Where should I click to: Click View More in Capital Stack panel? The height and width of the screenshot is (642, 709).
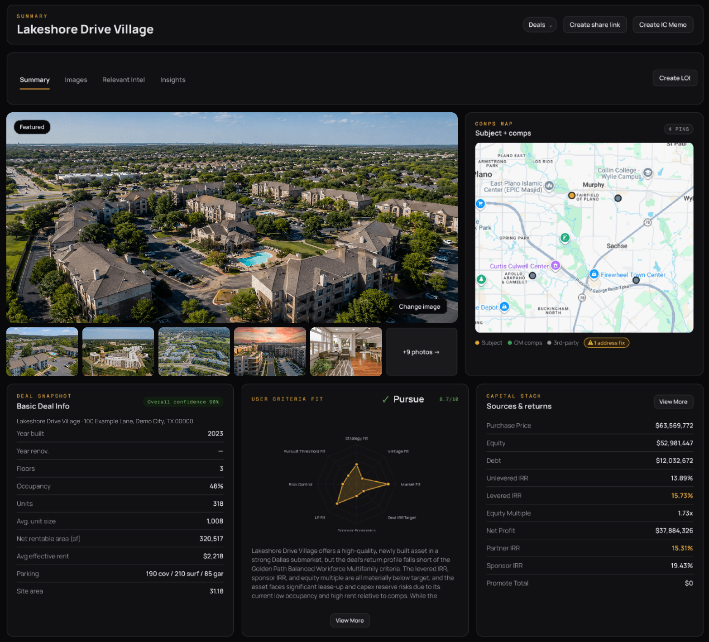(x=673, y=402)
